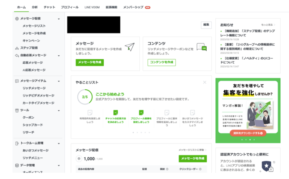
Task: Click the paper plane icon in メッセージ card
Action: (x=130, y=47)
